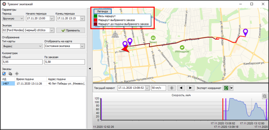Viewport: 269px width, 130px height.
Task: Click the red swatch for Маршрут выбранного заказа
Action: click(x=96, y=20)
